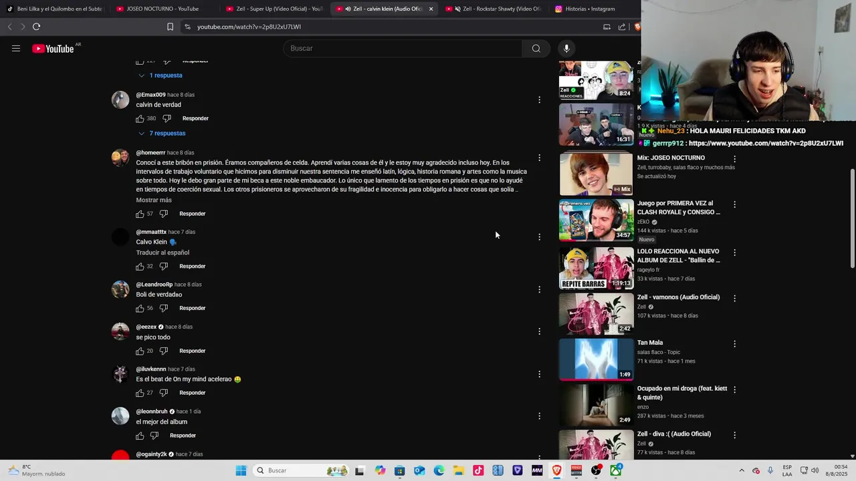856x481 pixels.
Task: Launch Brave browser from the taskbar
Action: [x=556, y=470]
